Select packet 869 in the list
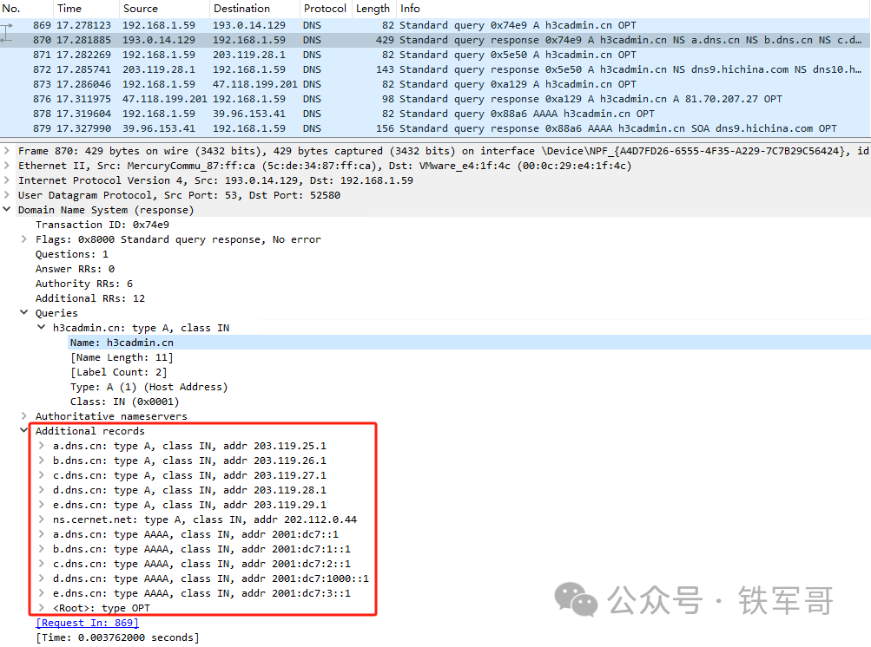Viewport: 871px width, 647px height. (436, 25)
